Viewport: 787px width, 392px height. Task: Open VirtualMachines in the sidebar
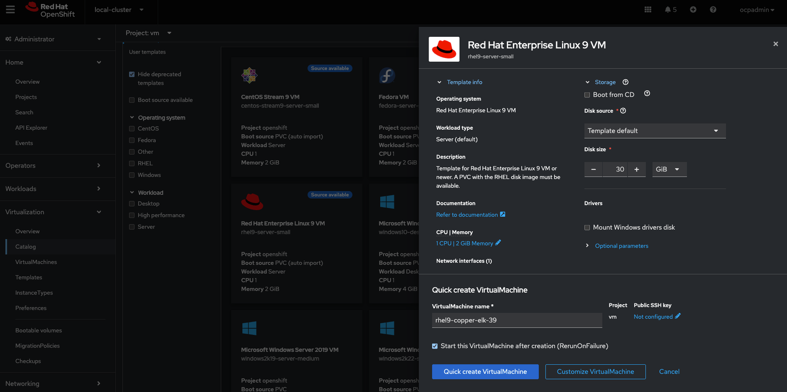point(36,262)
